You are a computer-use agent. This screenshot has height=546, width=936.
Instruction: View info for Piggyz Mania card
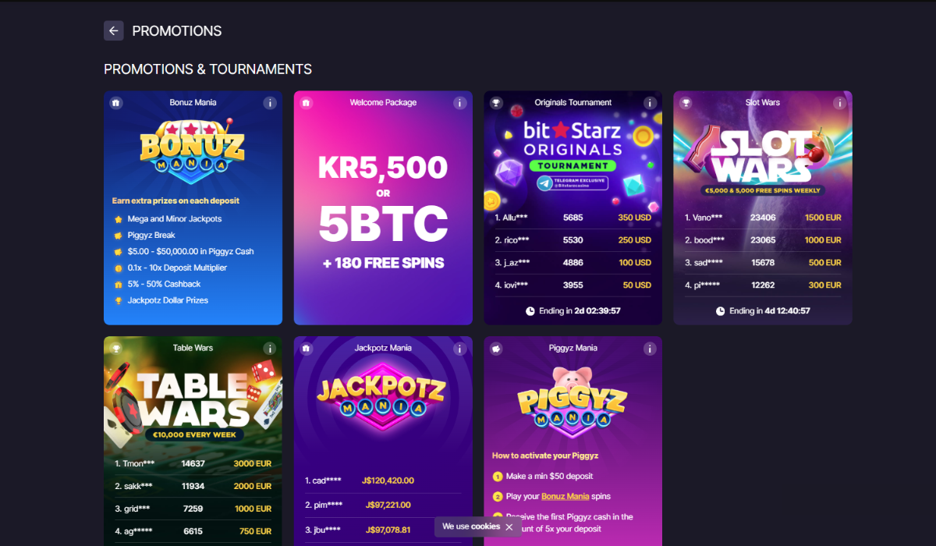pos(650,349)
